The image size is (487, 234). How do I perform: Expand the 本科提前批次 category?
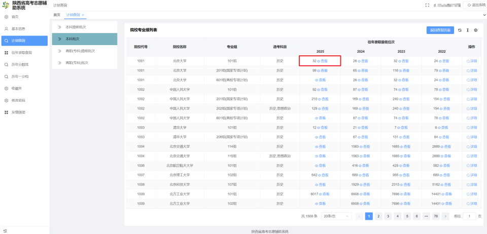[x=85, y=27]
